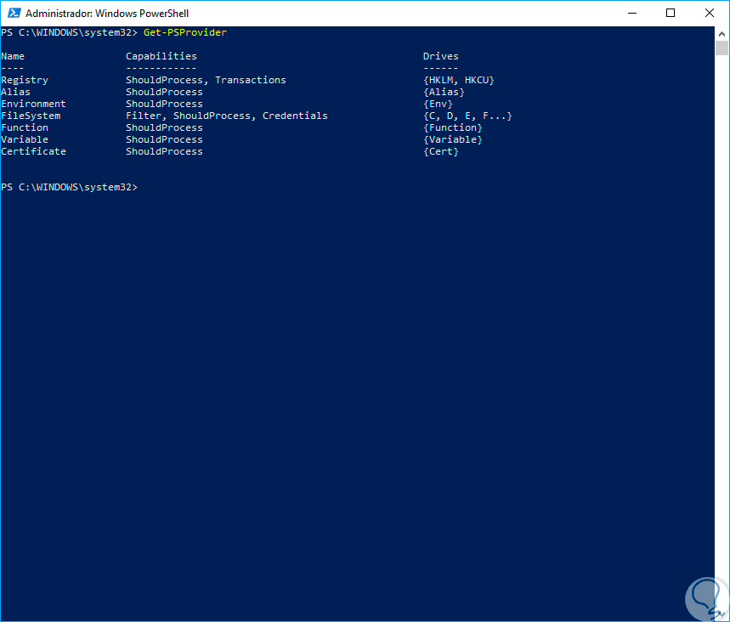Click the Capabilities column header

(x=161, y=56)
